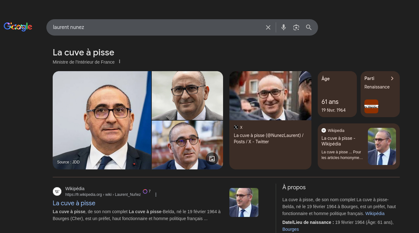
Task: Start voice search with microphone icon
Action: pos(284,27)
